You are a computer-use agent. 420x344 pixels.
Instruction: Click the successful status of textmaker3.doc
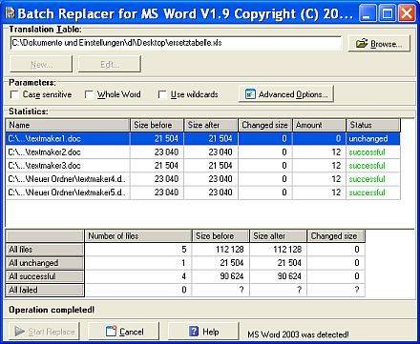pyautogui.click(x=367, y=166)
